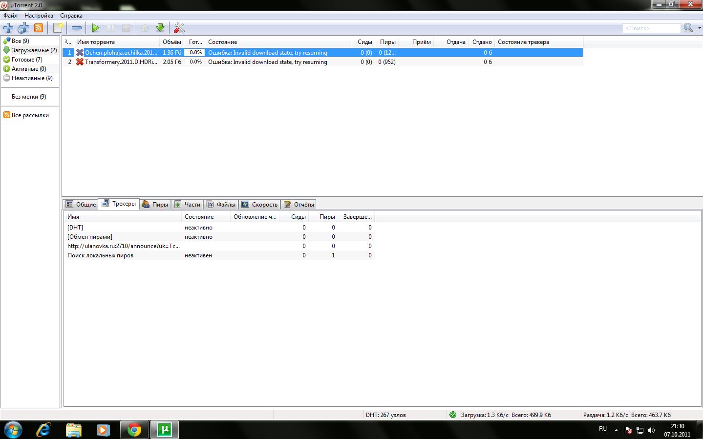Click Add Torrent from URL icon
Screen dimensions: 703x439
pyautogui.click(x=23, y=28)
